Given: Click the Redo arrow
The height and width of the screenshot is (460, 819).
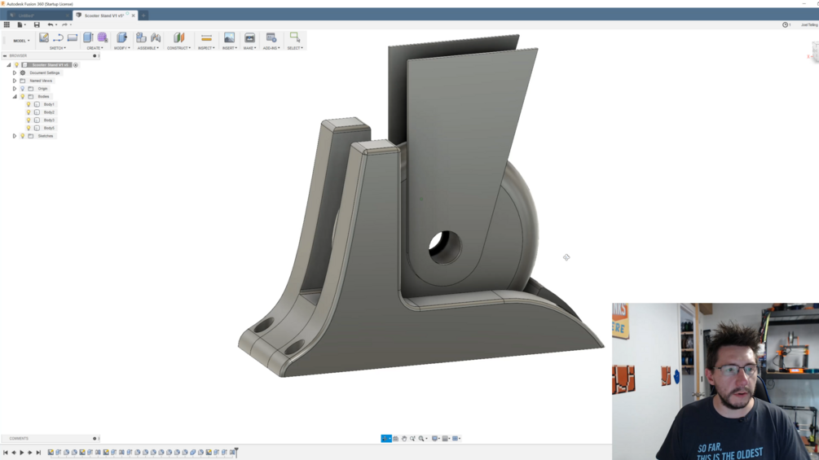Looking at the screenshot, I should (x=64, y=24).
